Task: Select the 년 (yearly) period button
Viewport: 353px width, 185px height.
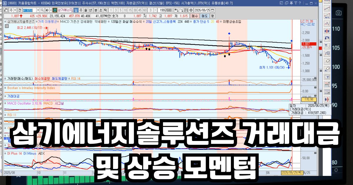Action: [90, 10]
